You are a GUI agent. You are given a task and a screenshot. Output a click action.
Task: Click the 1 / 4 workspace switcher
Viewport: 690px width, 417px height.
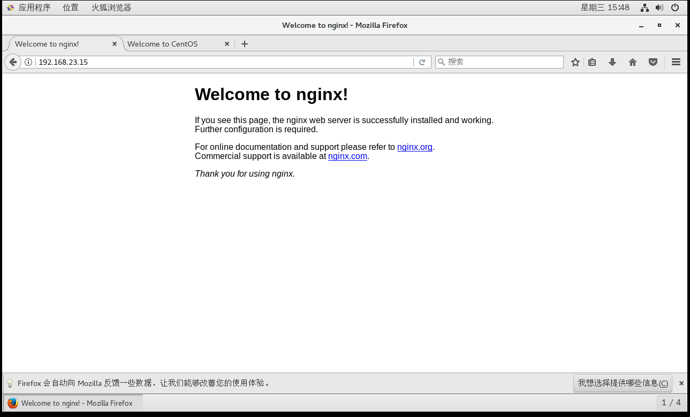point(671,403)
